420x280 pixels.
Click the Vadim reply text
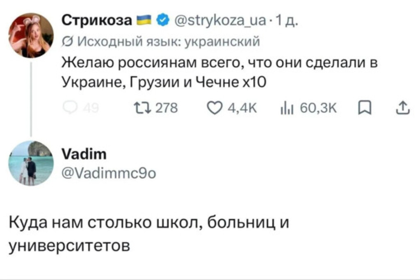click(x=149, y=234)
